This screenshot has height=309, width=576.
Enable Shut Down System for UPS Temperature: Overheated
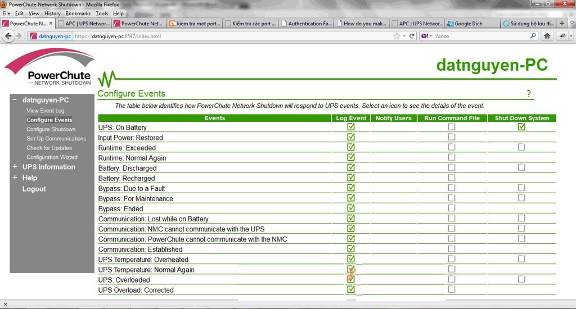coord(521,259)
